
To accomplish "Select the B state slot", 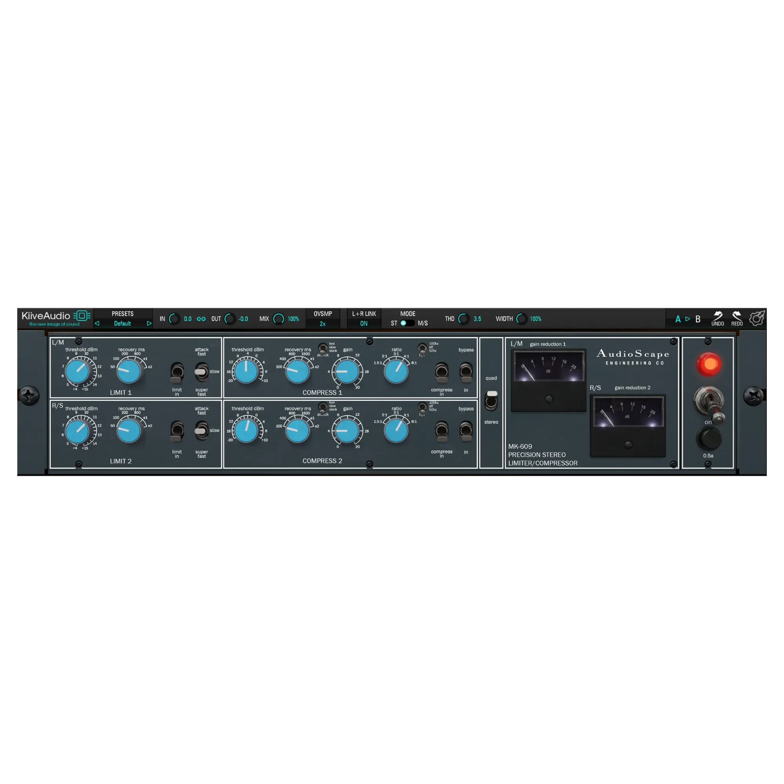I will [x=698, y=319].
